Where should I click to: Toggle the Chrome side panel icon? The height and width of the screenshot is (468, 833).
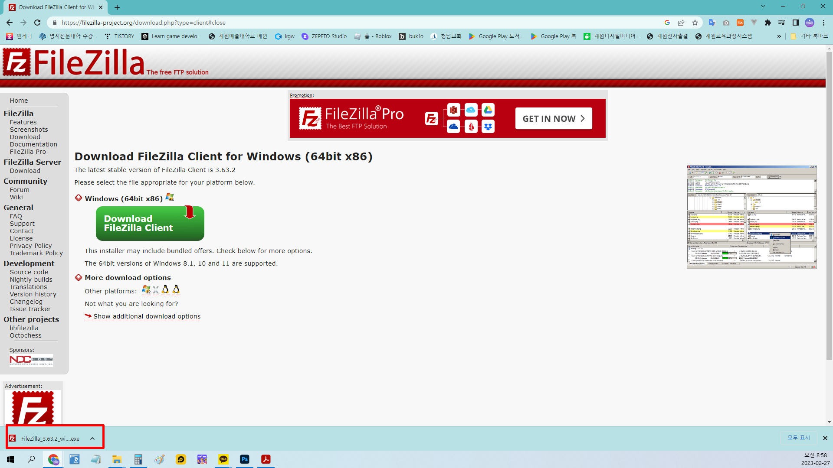[x=795, y=23]
